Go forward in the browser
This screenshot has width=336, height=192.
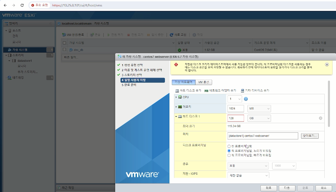14,5
